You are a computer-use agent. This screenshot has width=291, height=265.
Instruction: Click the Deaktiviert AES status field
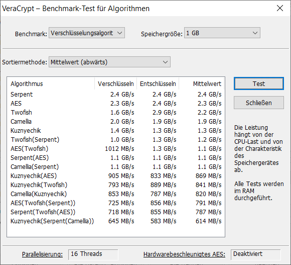click(x=256, y=254)
